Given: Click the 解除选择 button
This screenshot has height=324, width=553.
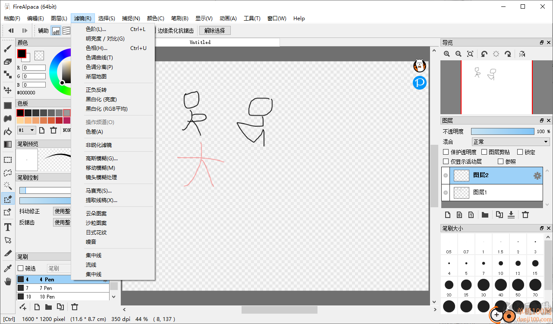Looking at the screenshot, I should (x=215, y=31).
